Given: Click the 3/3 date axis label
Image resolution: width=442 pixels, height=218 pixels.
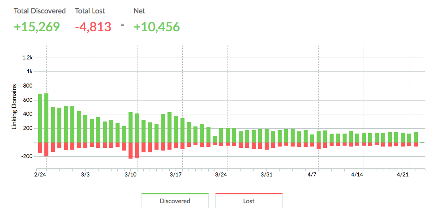Looking at the screenshot, I should (x=86, y=175).
